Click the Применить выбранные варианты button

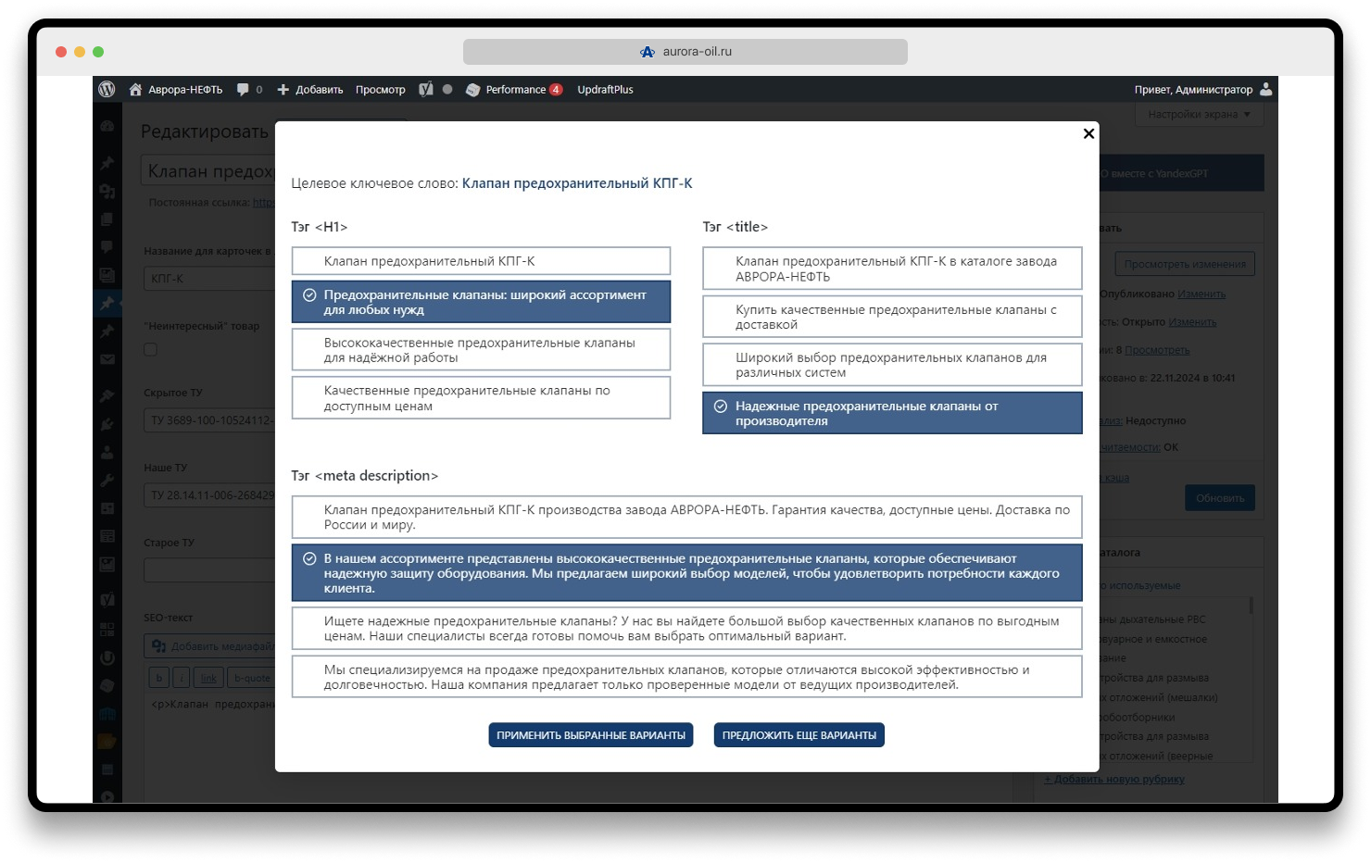point(591,735)
